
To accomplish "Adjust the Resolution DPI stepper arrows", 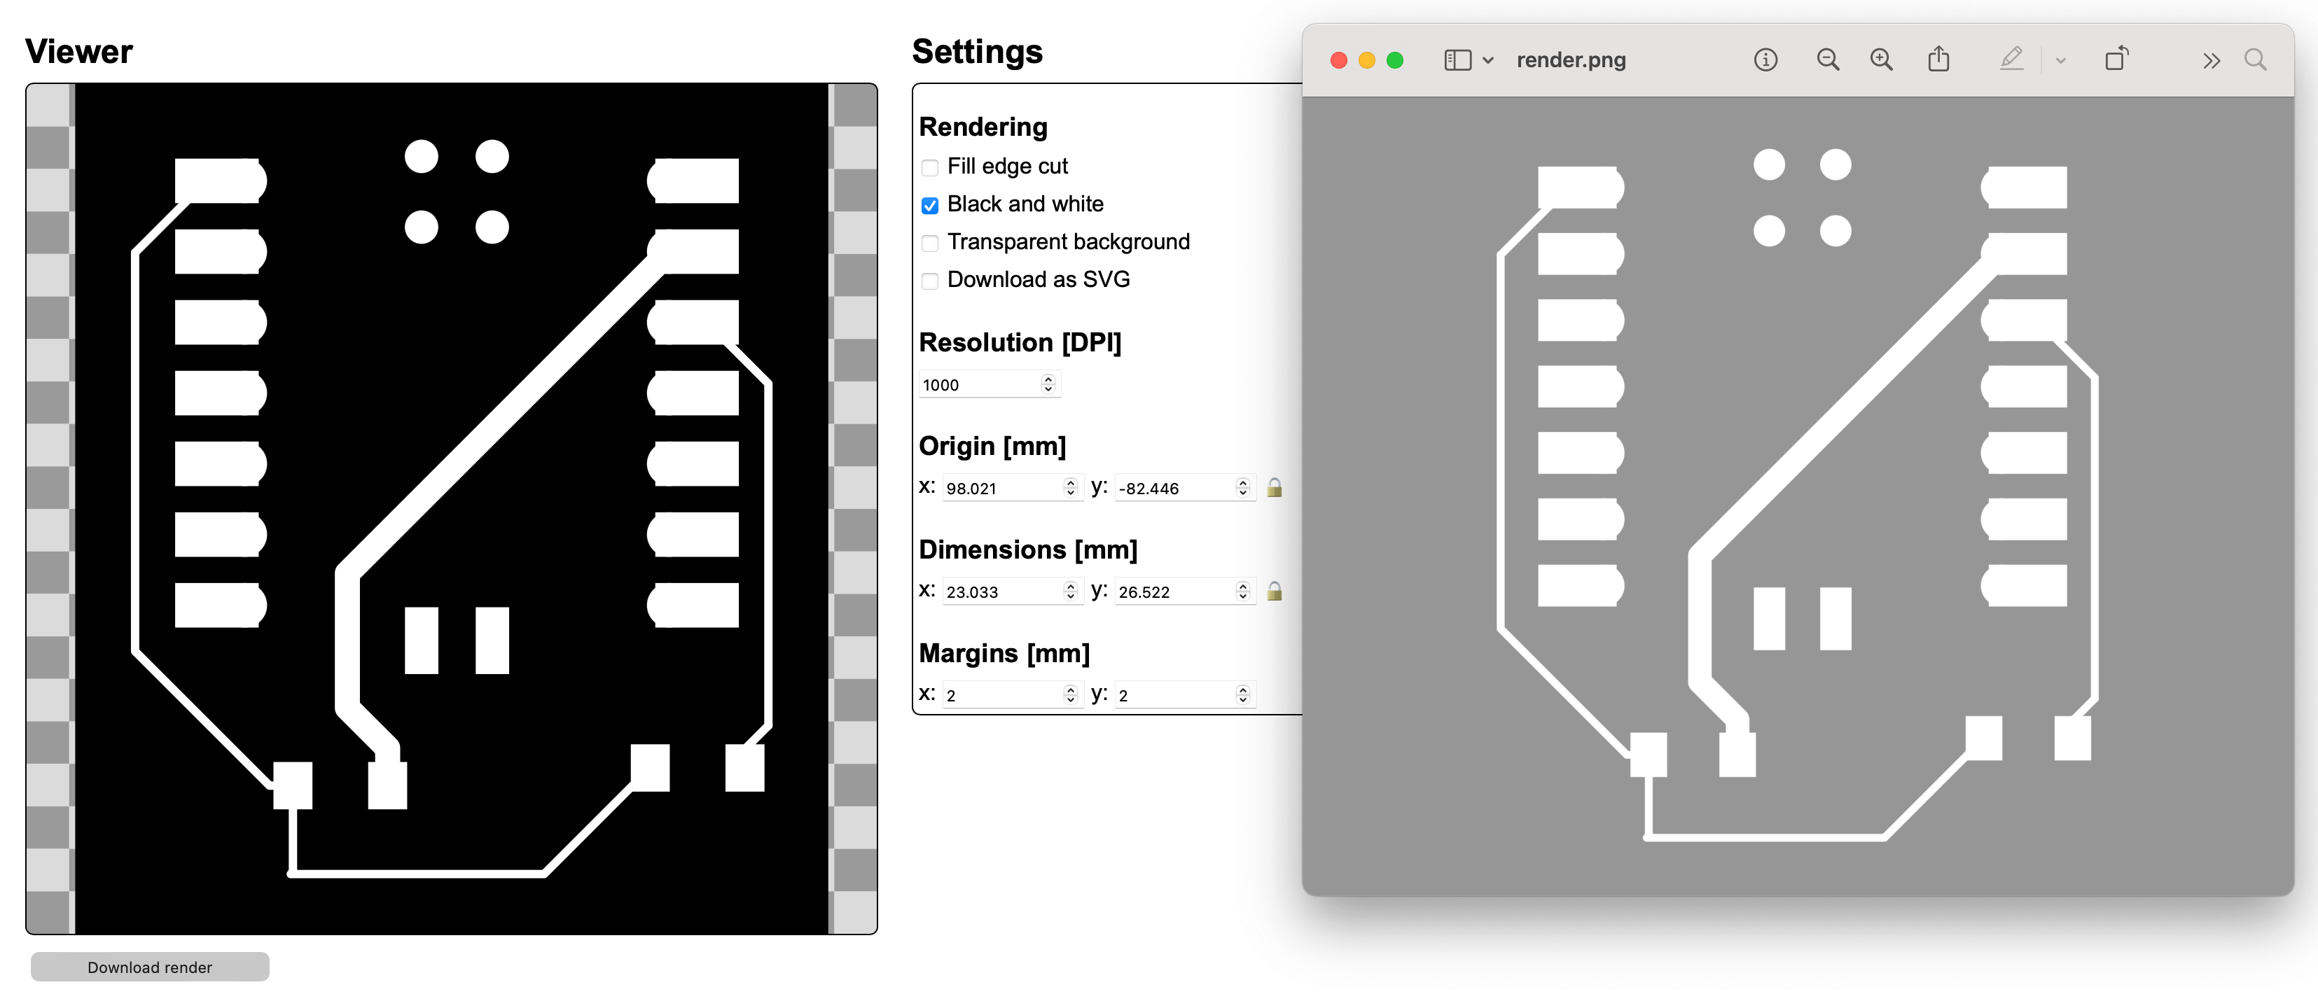I will [1048, 385].
